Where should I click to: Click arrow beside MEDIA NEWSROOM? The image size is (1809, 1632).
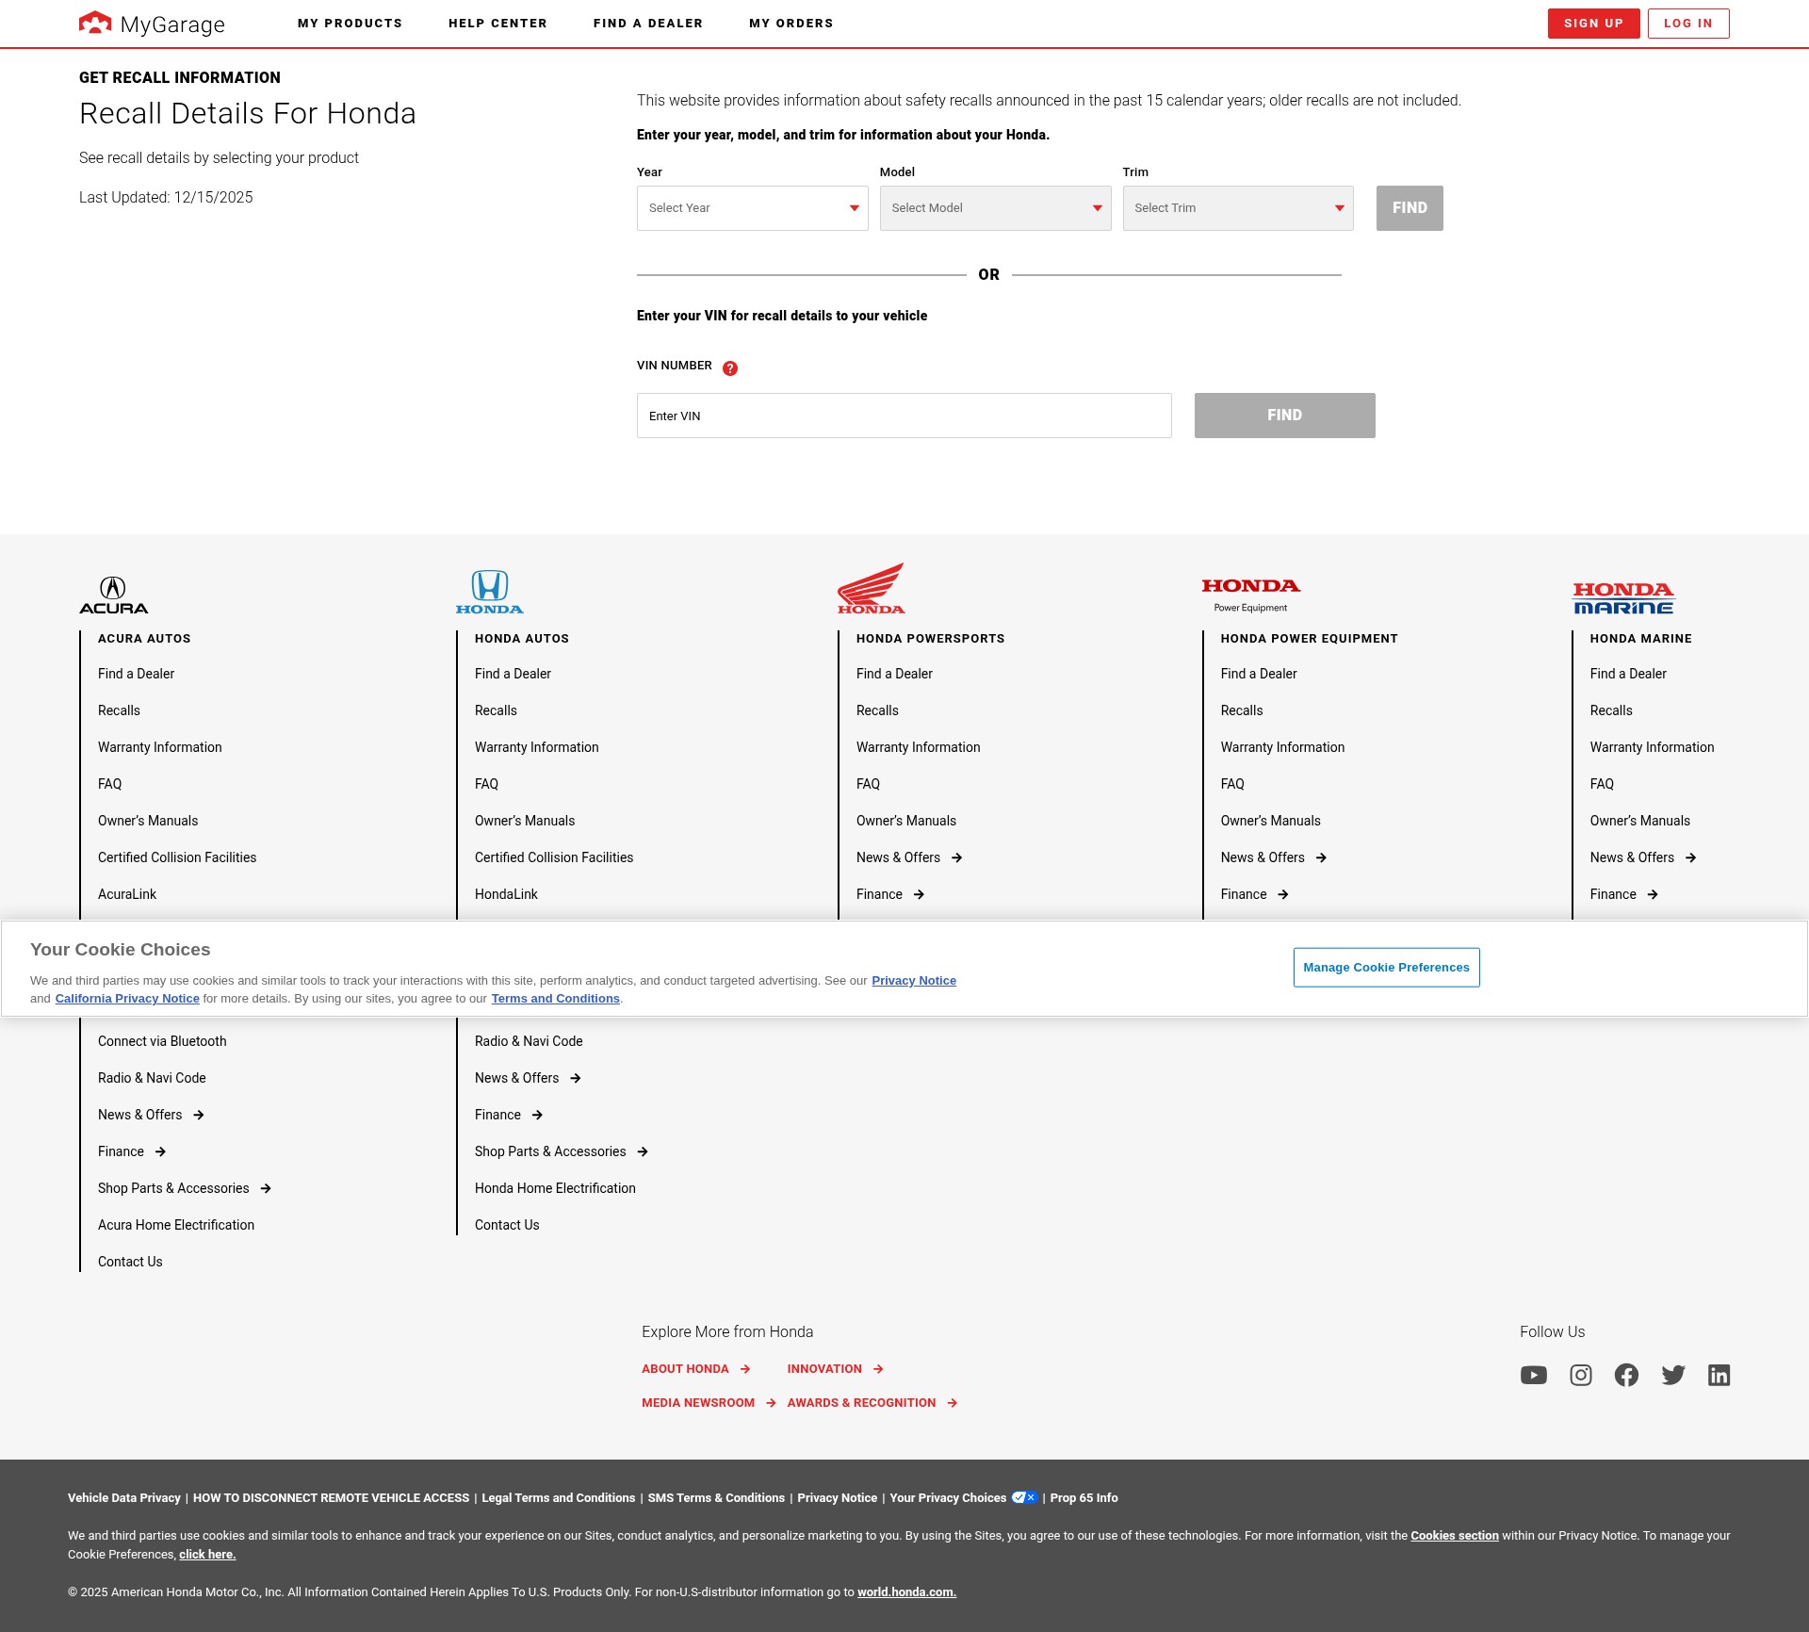point(771,1403)
